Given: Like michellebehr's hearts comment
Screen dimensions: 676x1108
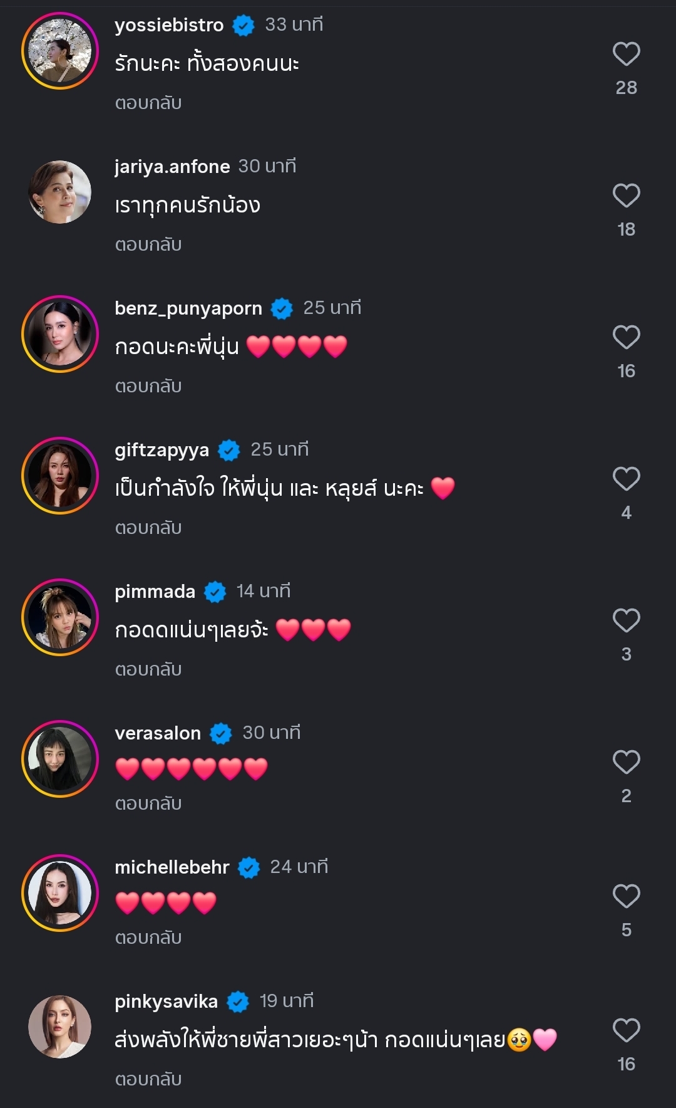Looking at the screenshot, I should pyautogui.click(x=626, y=896).
